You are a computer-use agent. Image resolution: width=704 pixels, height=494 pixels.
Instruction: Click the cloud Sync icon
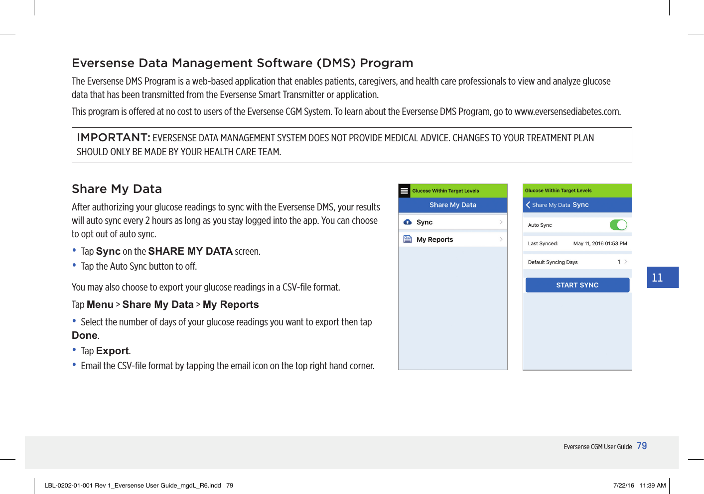(x=408, y=222)
